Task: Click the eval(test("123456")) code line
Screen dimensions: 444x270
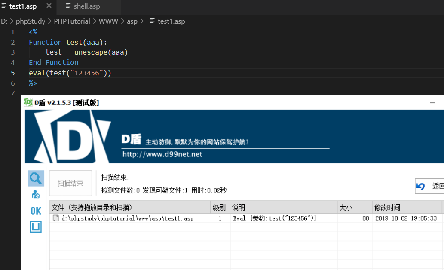Action: click(x=70, y=73)
